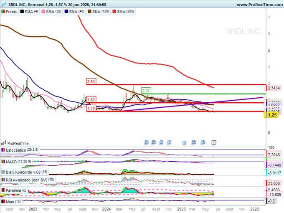Viewport: 284px width, 213px height.
Task: Click the second blue event document icon
Action: 153,142
